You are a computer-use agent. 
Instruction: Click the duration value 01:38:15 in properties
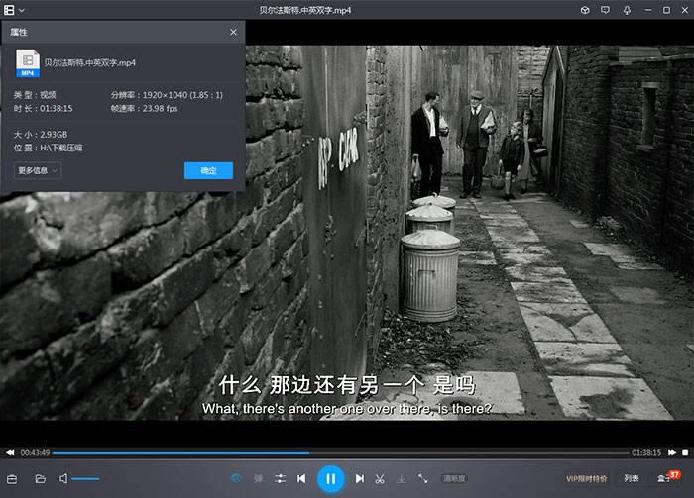click(x=56, y=108)
